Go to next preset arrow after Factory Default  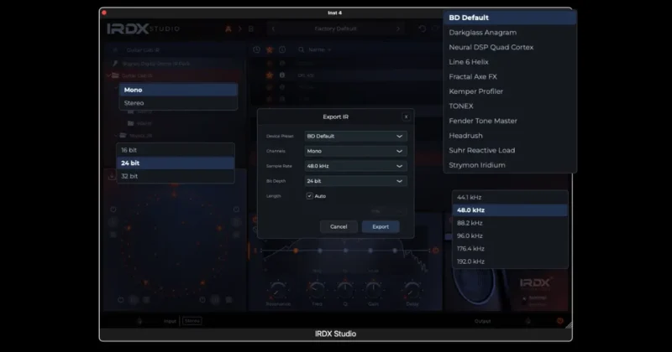click(x=397, y=28)
